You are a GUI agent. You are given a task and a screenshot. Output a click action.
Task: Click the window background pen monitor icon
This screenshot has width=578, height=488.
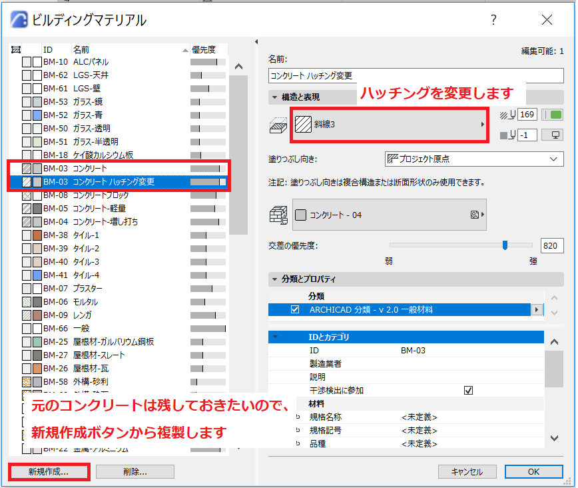pos(552,135)
